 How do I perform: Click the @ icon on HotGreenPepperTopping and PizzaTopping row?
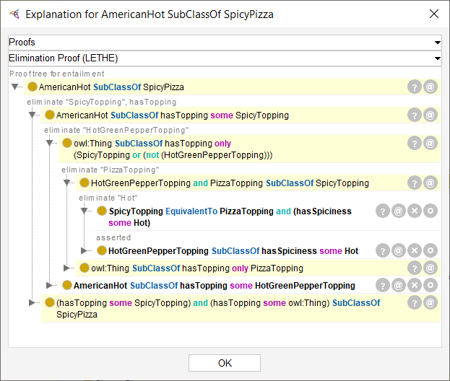430,183
